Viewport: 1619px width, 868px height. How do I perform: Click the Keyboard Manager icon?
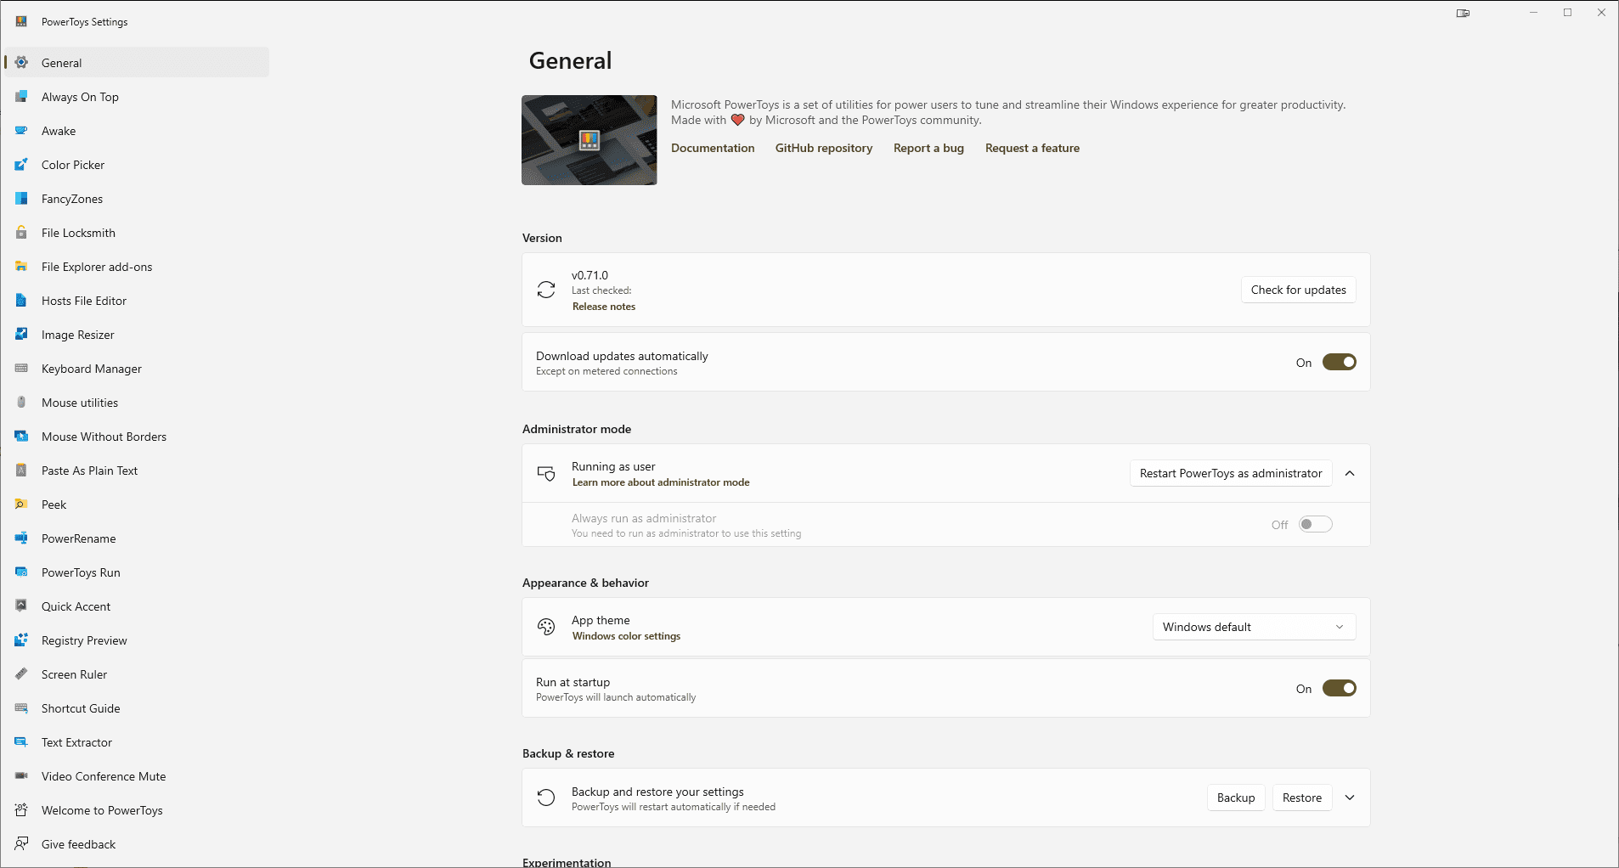21,369
